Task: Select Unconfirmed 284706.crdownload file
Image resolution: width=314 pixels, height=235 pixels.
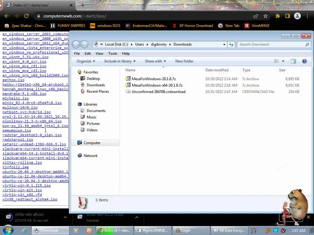Action: pos(159,92)
